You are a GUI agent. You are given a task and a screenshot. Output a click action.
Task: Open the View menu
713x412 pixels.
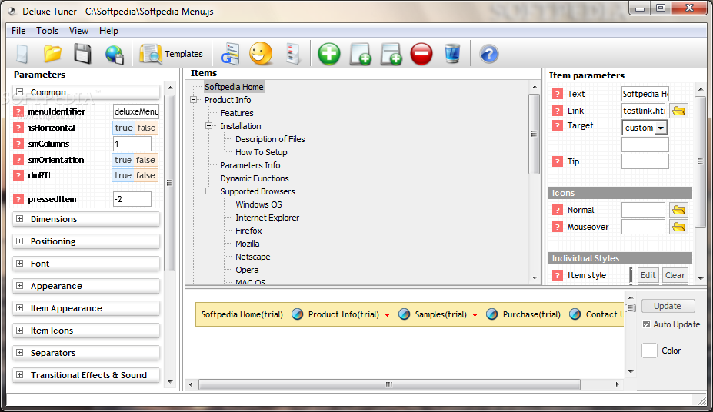point(78,31)
